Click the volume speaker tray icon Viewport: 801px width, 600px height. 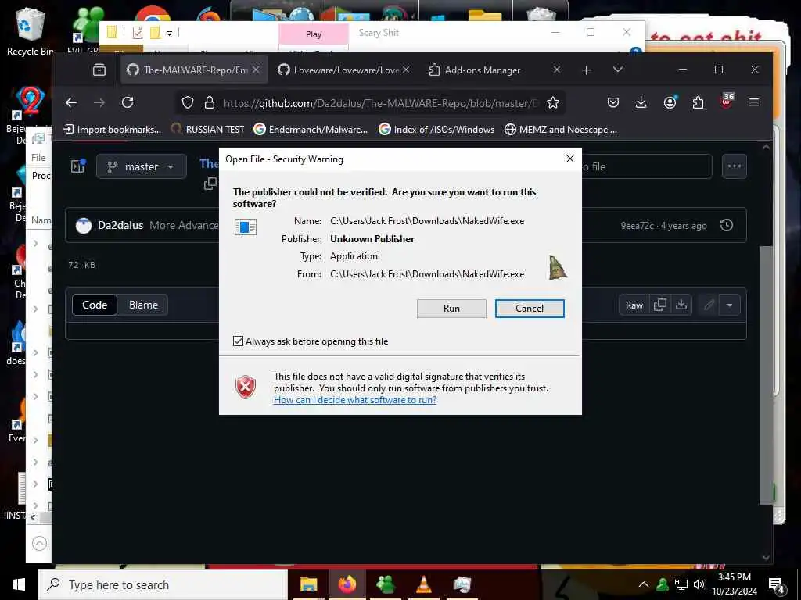699,584
